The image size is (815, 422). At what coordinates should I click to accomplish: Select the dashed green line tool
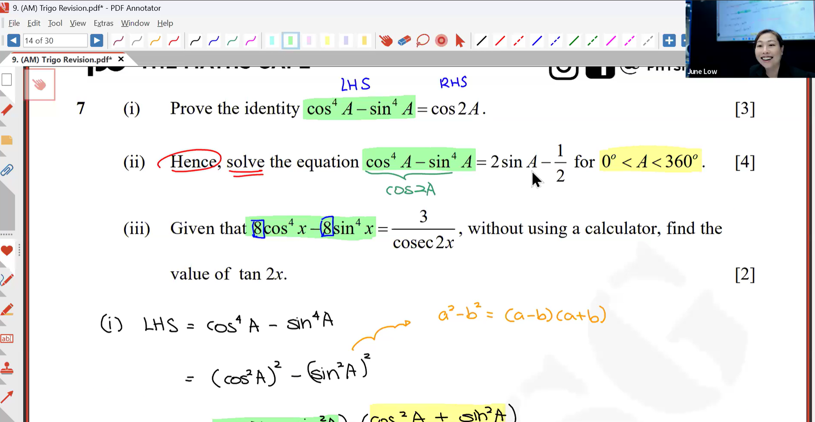click(x=592, y=41)
